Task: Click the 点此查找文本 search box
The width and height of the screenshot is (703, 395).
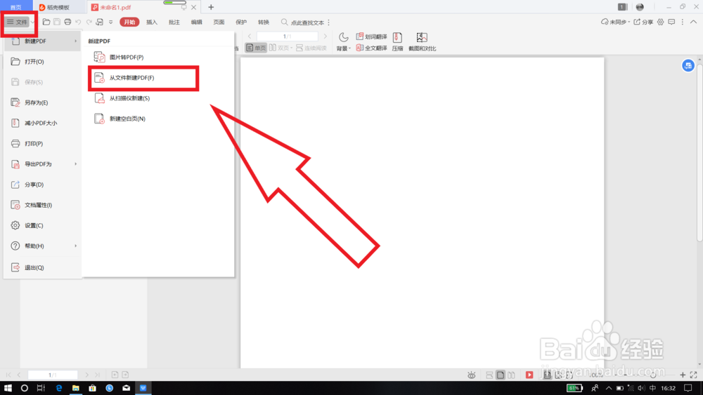Action: tap(302, 22)
